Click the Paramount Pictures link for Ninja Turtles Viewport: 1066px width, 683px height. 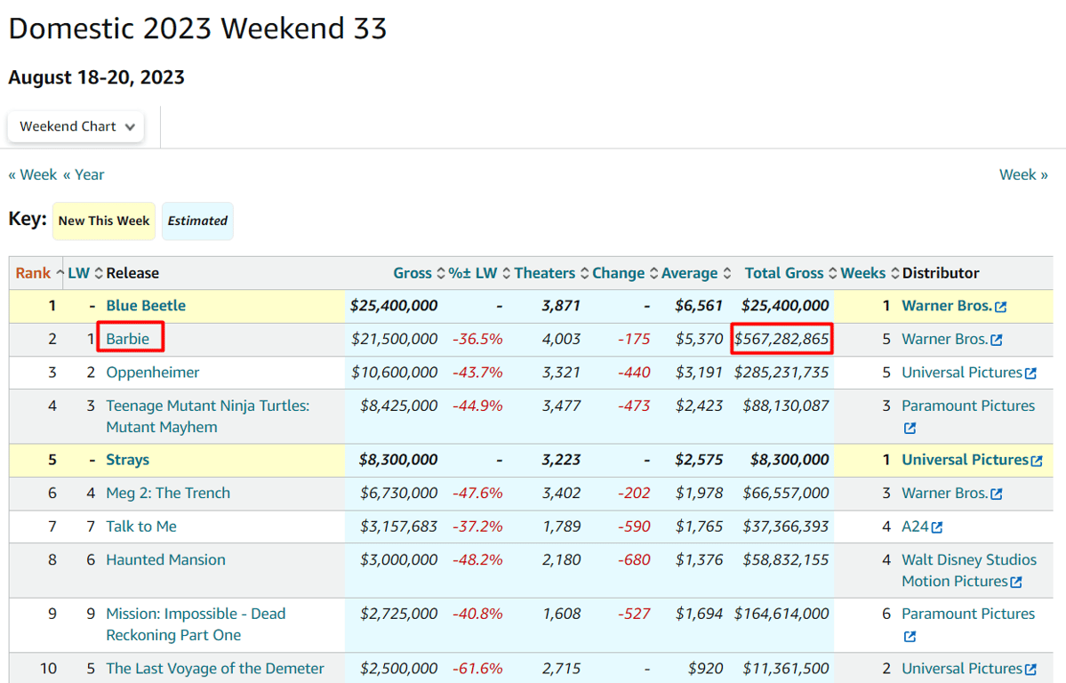tap(967, 406)
